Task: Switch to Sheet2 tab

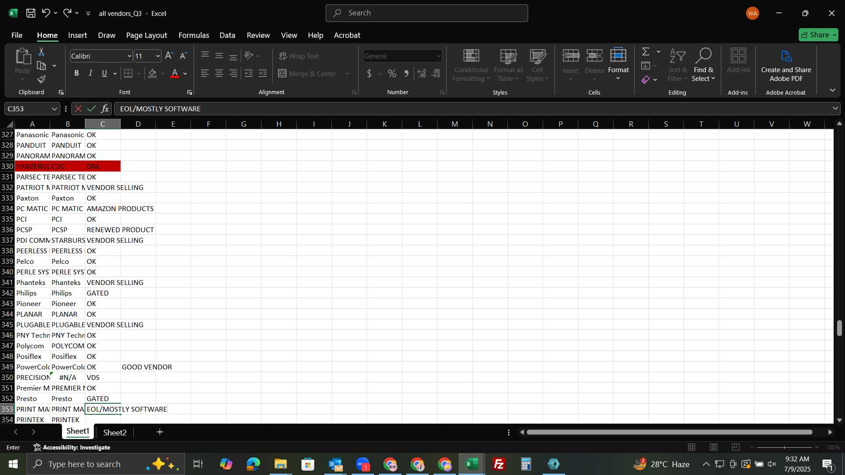Action: coord(115,432)
